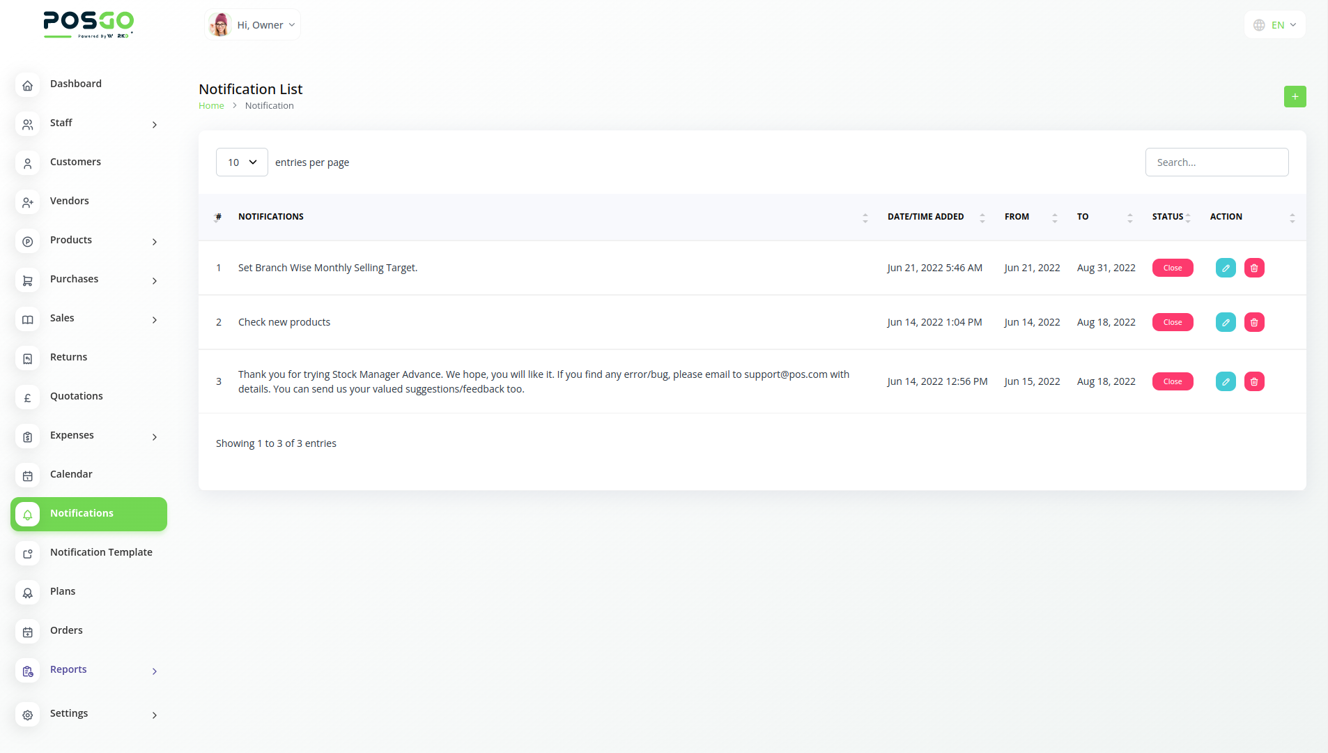Click the green add notification plus button
The image size is (1328, 753).
click(x=1295, y=97)
